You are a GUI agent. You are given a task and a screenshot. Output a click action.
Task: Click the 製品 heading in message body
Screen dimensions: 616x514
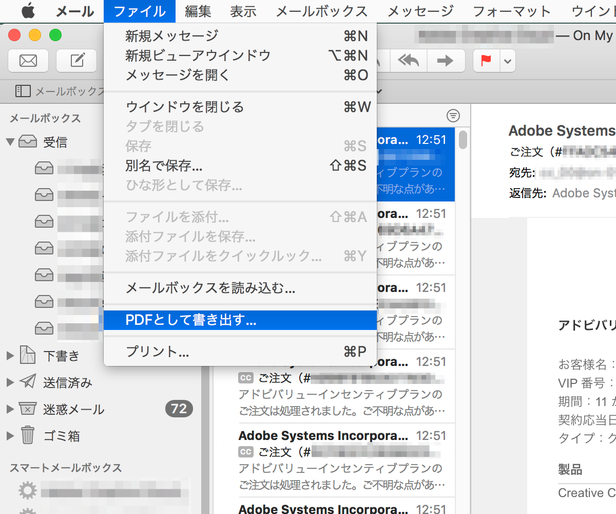pos(570,469)
